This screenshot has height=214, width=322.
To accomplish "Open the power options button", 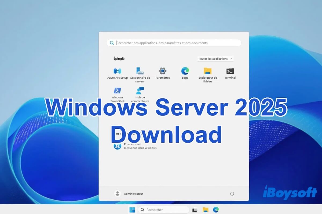I will pos(232,193).
